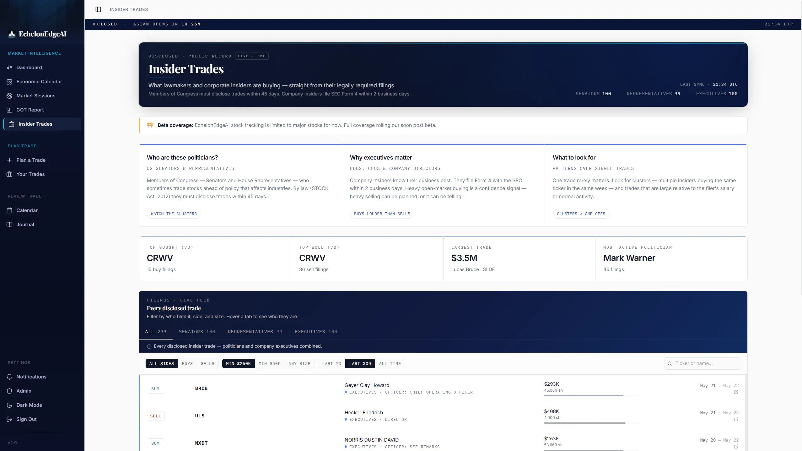Screen dimensions: 802x451
Task: Click the name Geyer Clay Howard
Action: [x=367, y=385]
